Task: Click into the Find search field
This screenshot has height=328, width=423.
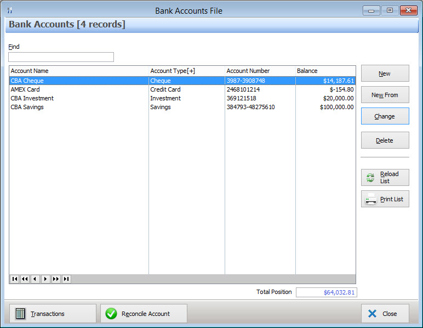Action: click(x=61, y=57)
